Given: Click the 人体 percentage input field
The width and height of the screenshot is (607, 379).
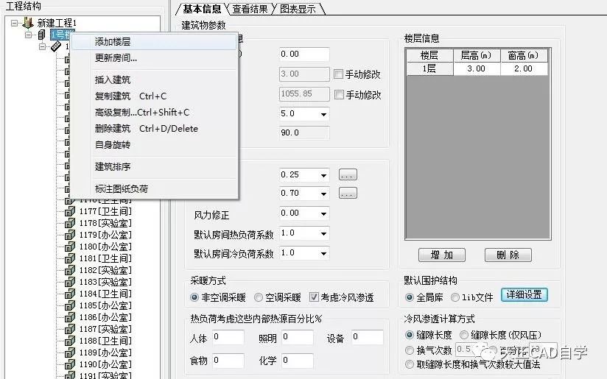Looking at the screenshot, I should [228, 337].
